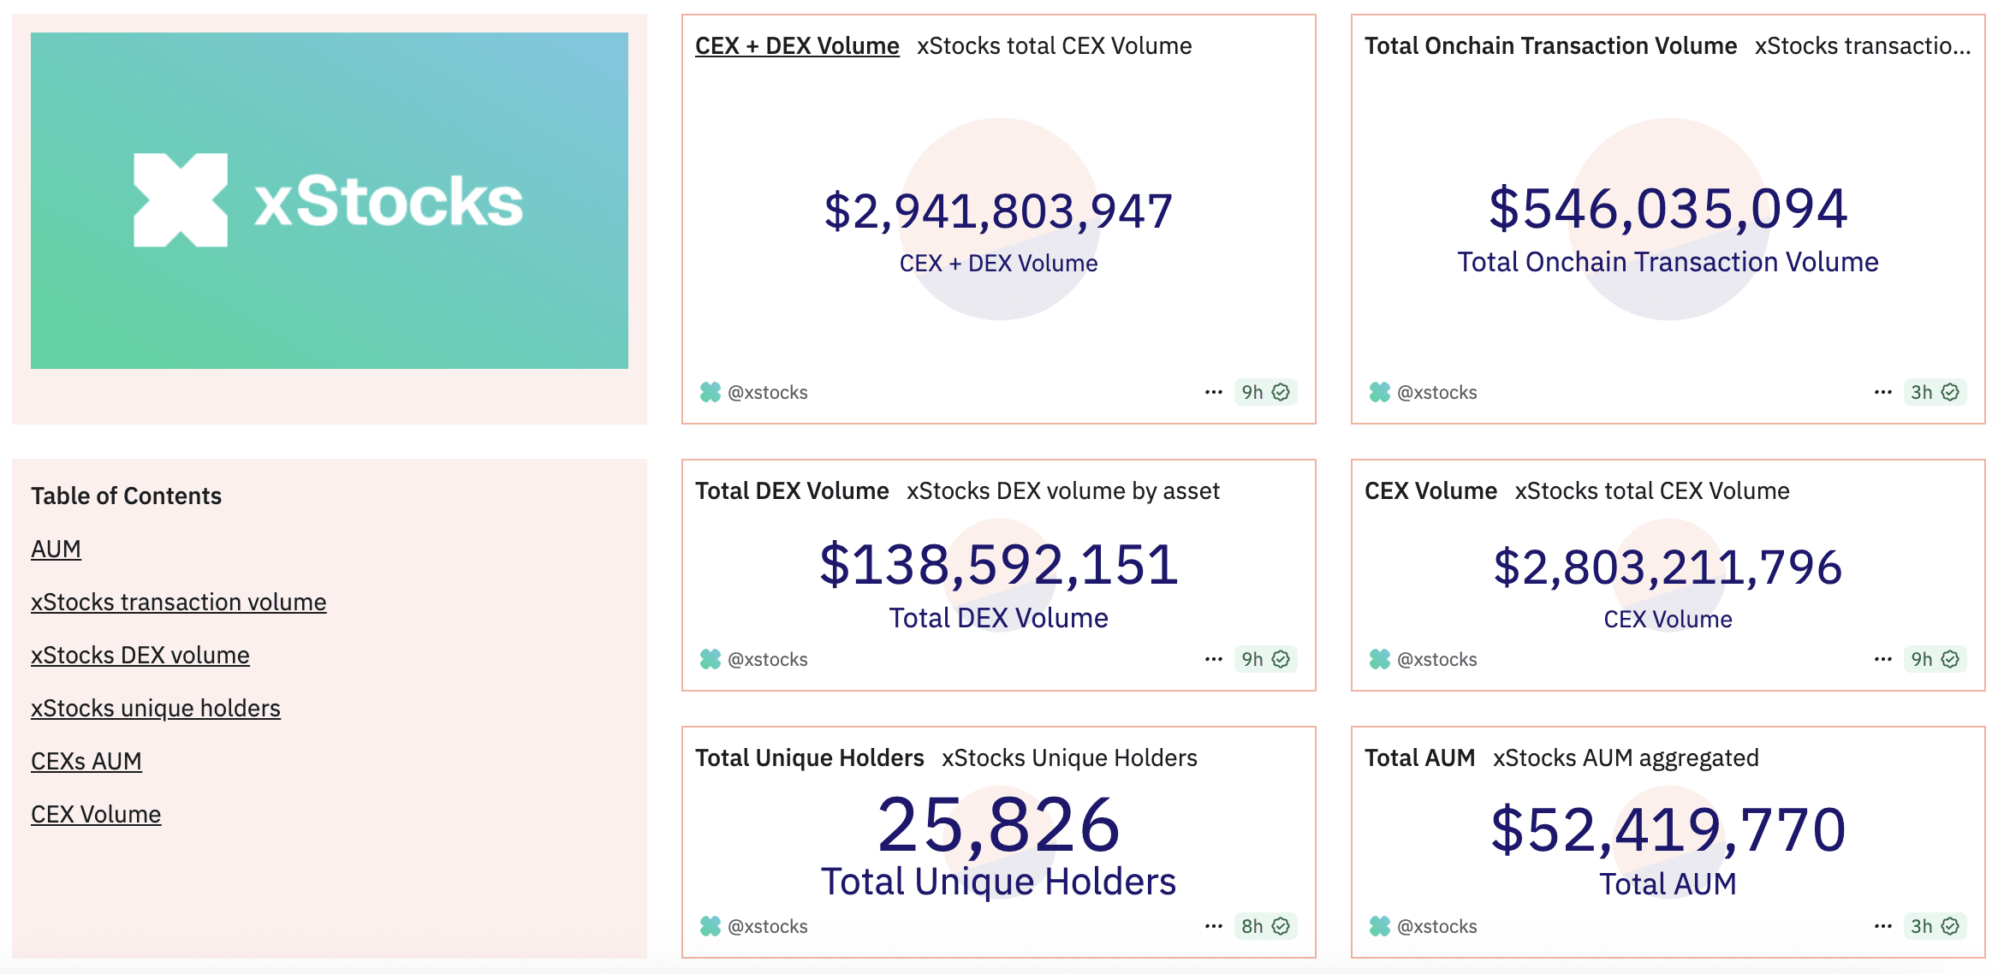The image size is (1998, 974).
Task: Open the three-dots menu on CEX + DEX Volume card
Action: (1213, 392)
